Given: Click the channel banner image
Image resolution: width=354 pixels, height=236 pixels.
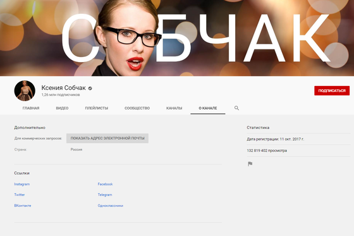Looking at the screenshot, I should 177,38.
